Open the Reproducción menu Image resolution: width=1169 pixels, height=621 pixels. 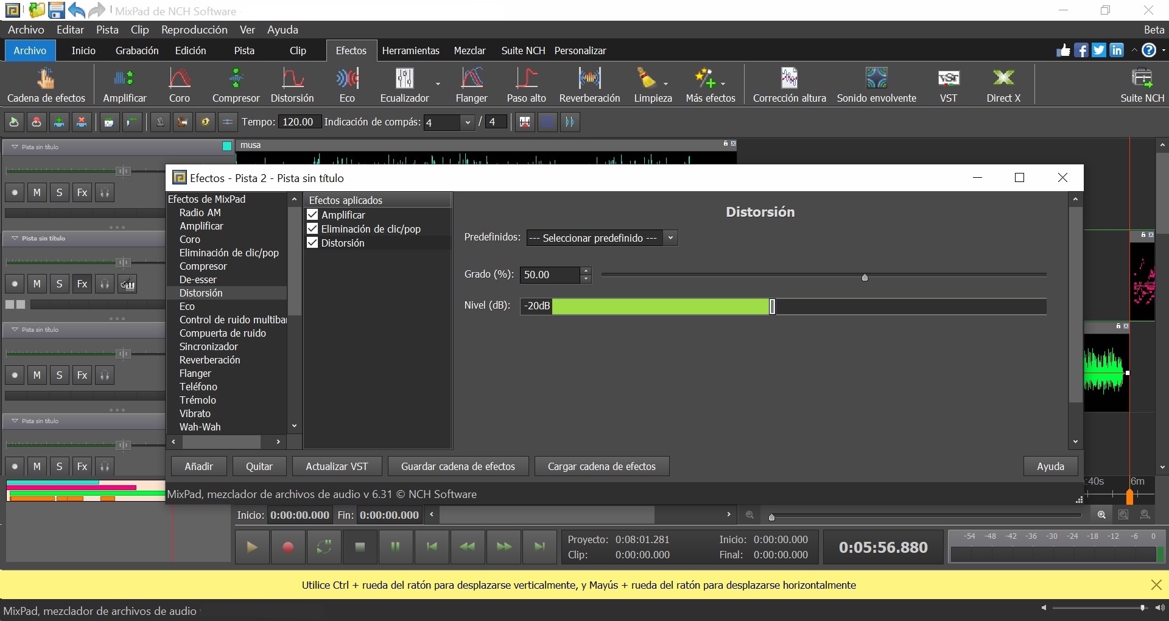pyautogui.click(x=194, y=30)
